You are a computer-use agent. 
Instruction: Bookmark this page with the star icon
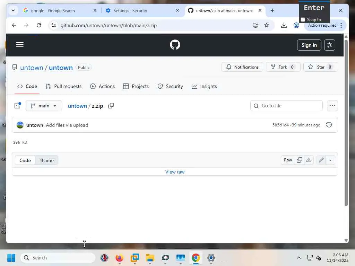point(267,25)
